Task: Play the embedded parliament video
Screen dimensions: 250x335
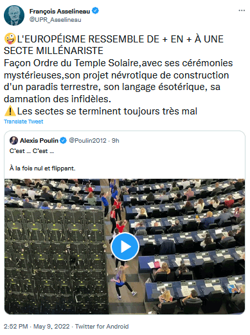Action: (125, 246)
